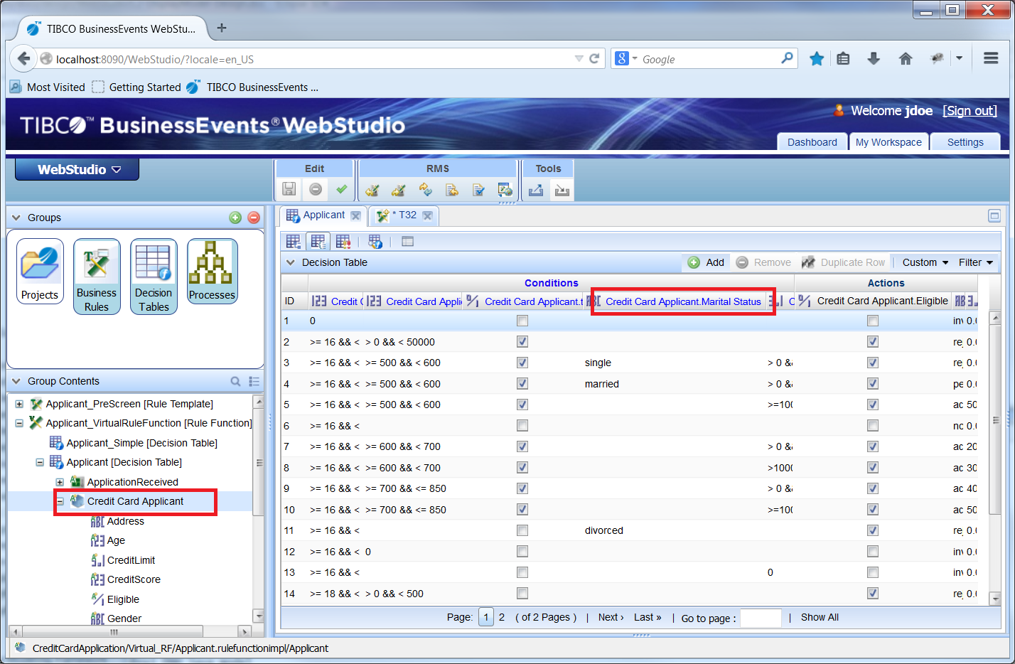Click the Save icon in Edit toolbar

pyautogui.click(x=289, y=189)
